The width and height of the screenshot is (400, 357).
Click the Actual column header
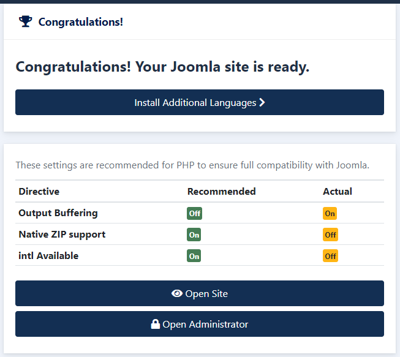(338, 192)
